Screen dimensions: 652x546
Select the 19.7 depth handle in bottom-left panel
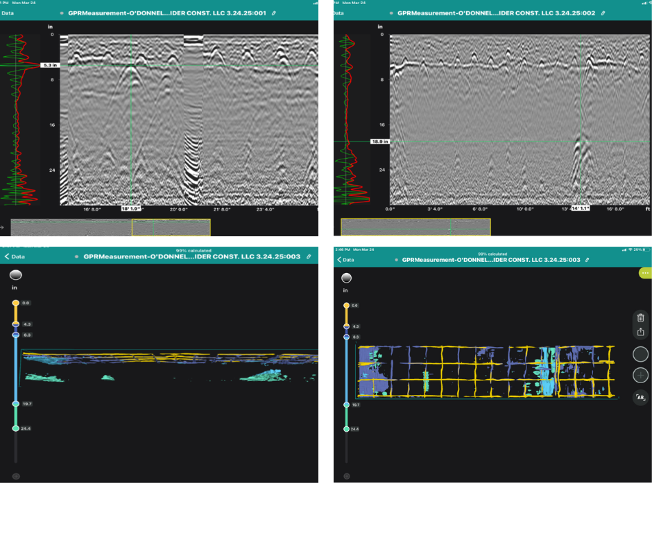point(15,403)
